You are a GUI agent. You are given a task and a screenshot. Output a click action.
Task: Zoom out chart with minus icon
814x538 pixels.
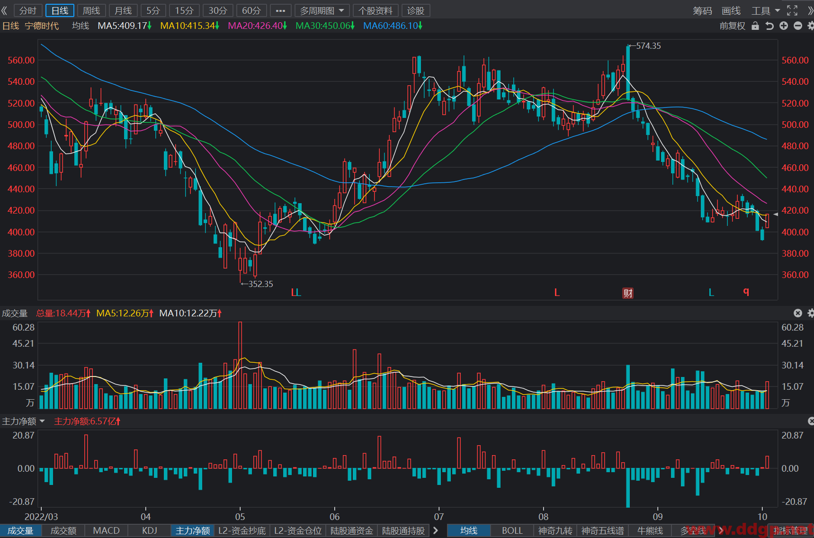[798, 26]
